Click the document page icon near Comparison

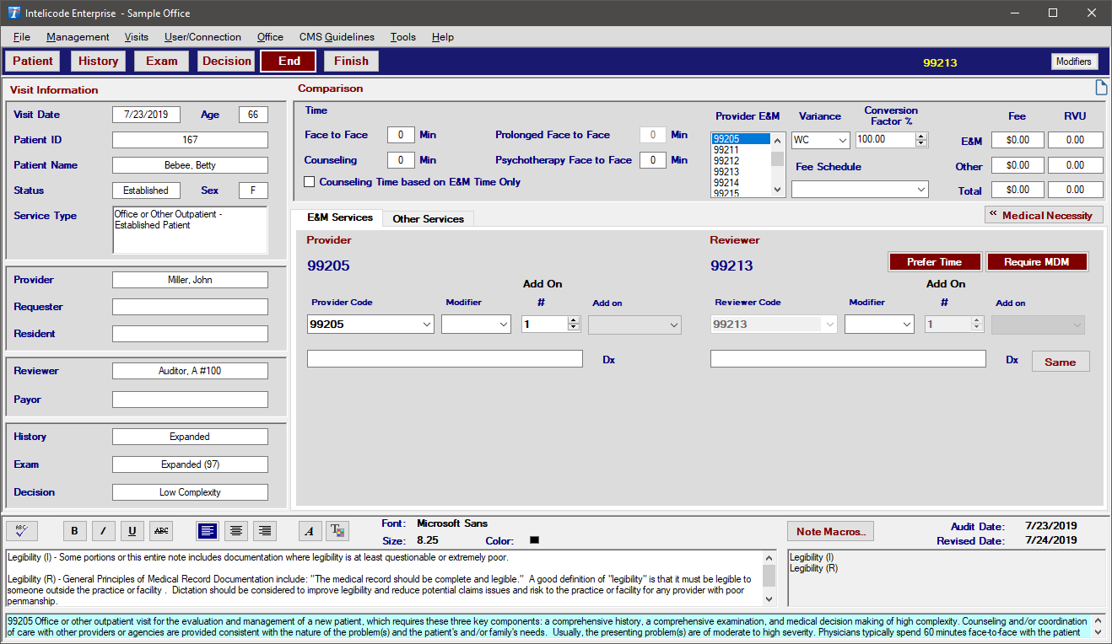coord(1100,89)
